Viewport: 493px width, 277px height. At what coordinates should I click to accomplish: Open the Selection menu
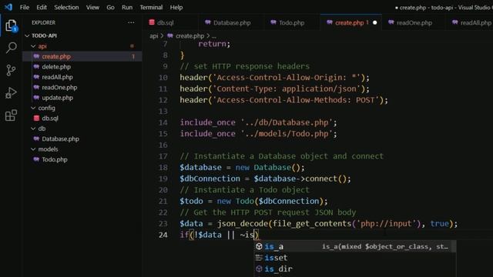(66, 7)
